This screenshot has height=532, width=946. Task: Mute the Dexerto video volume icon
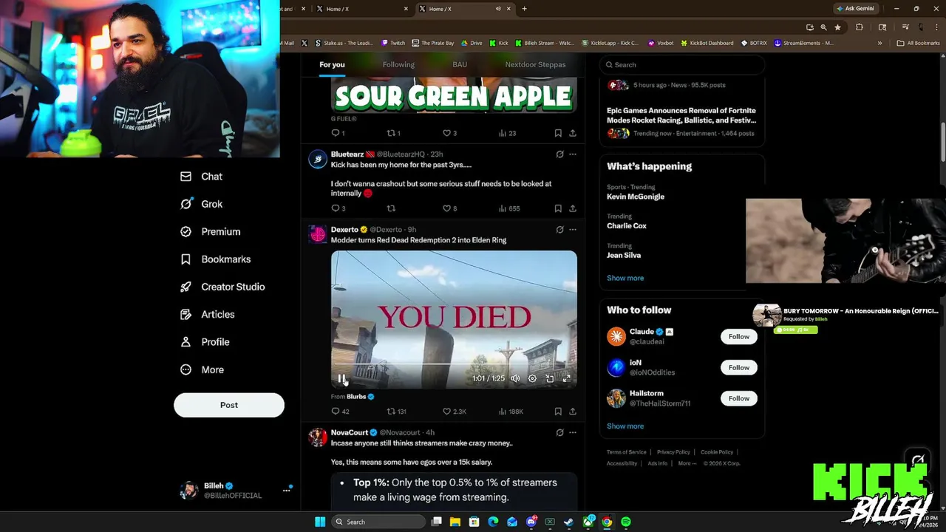pos(515,378)
